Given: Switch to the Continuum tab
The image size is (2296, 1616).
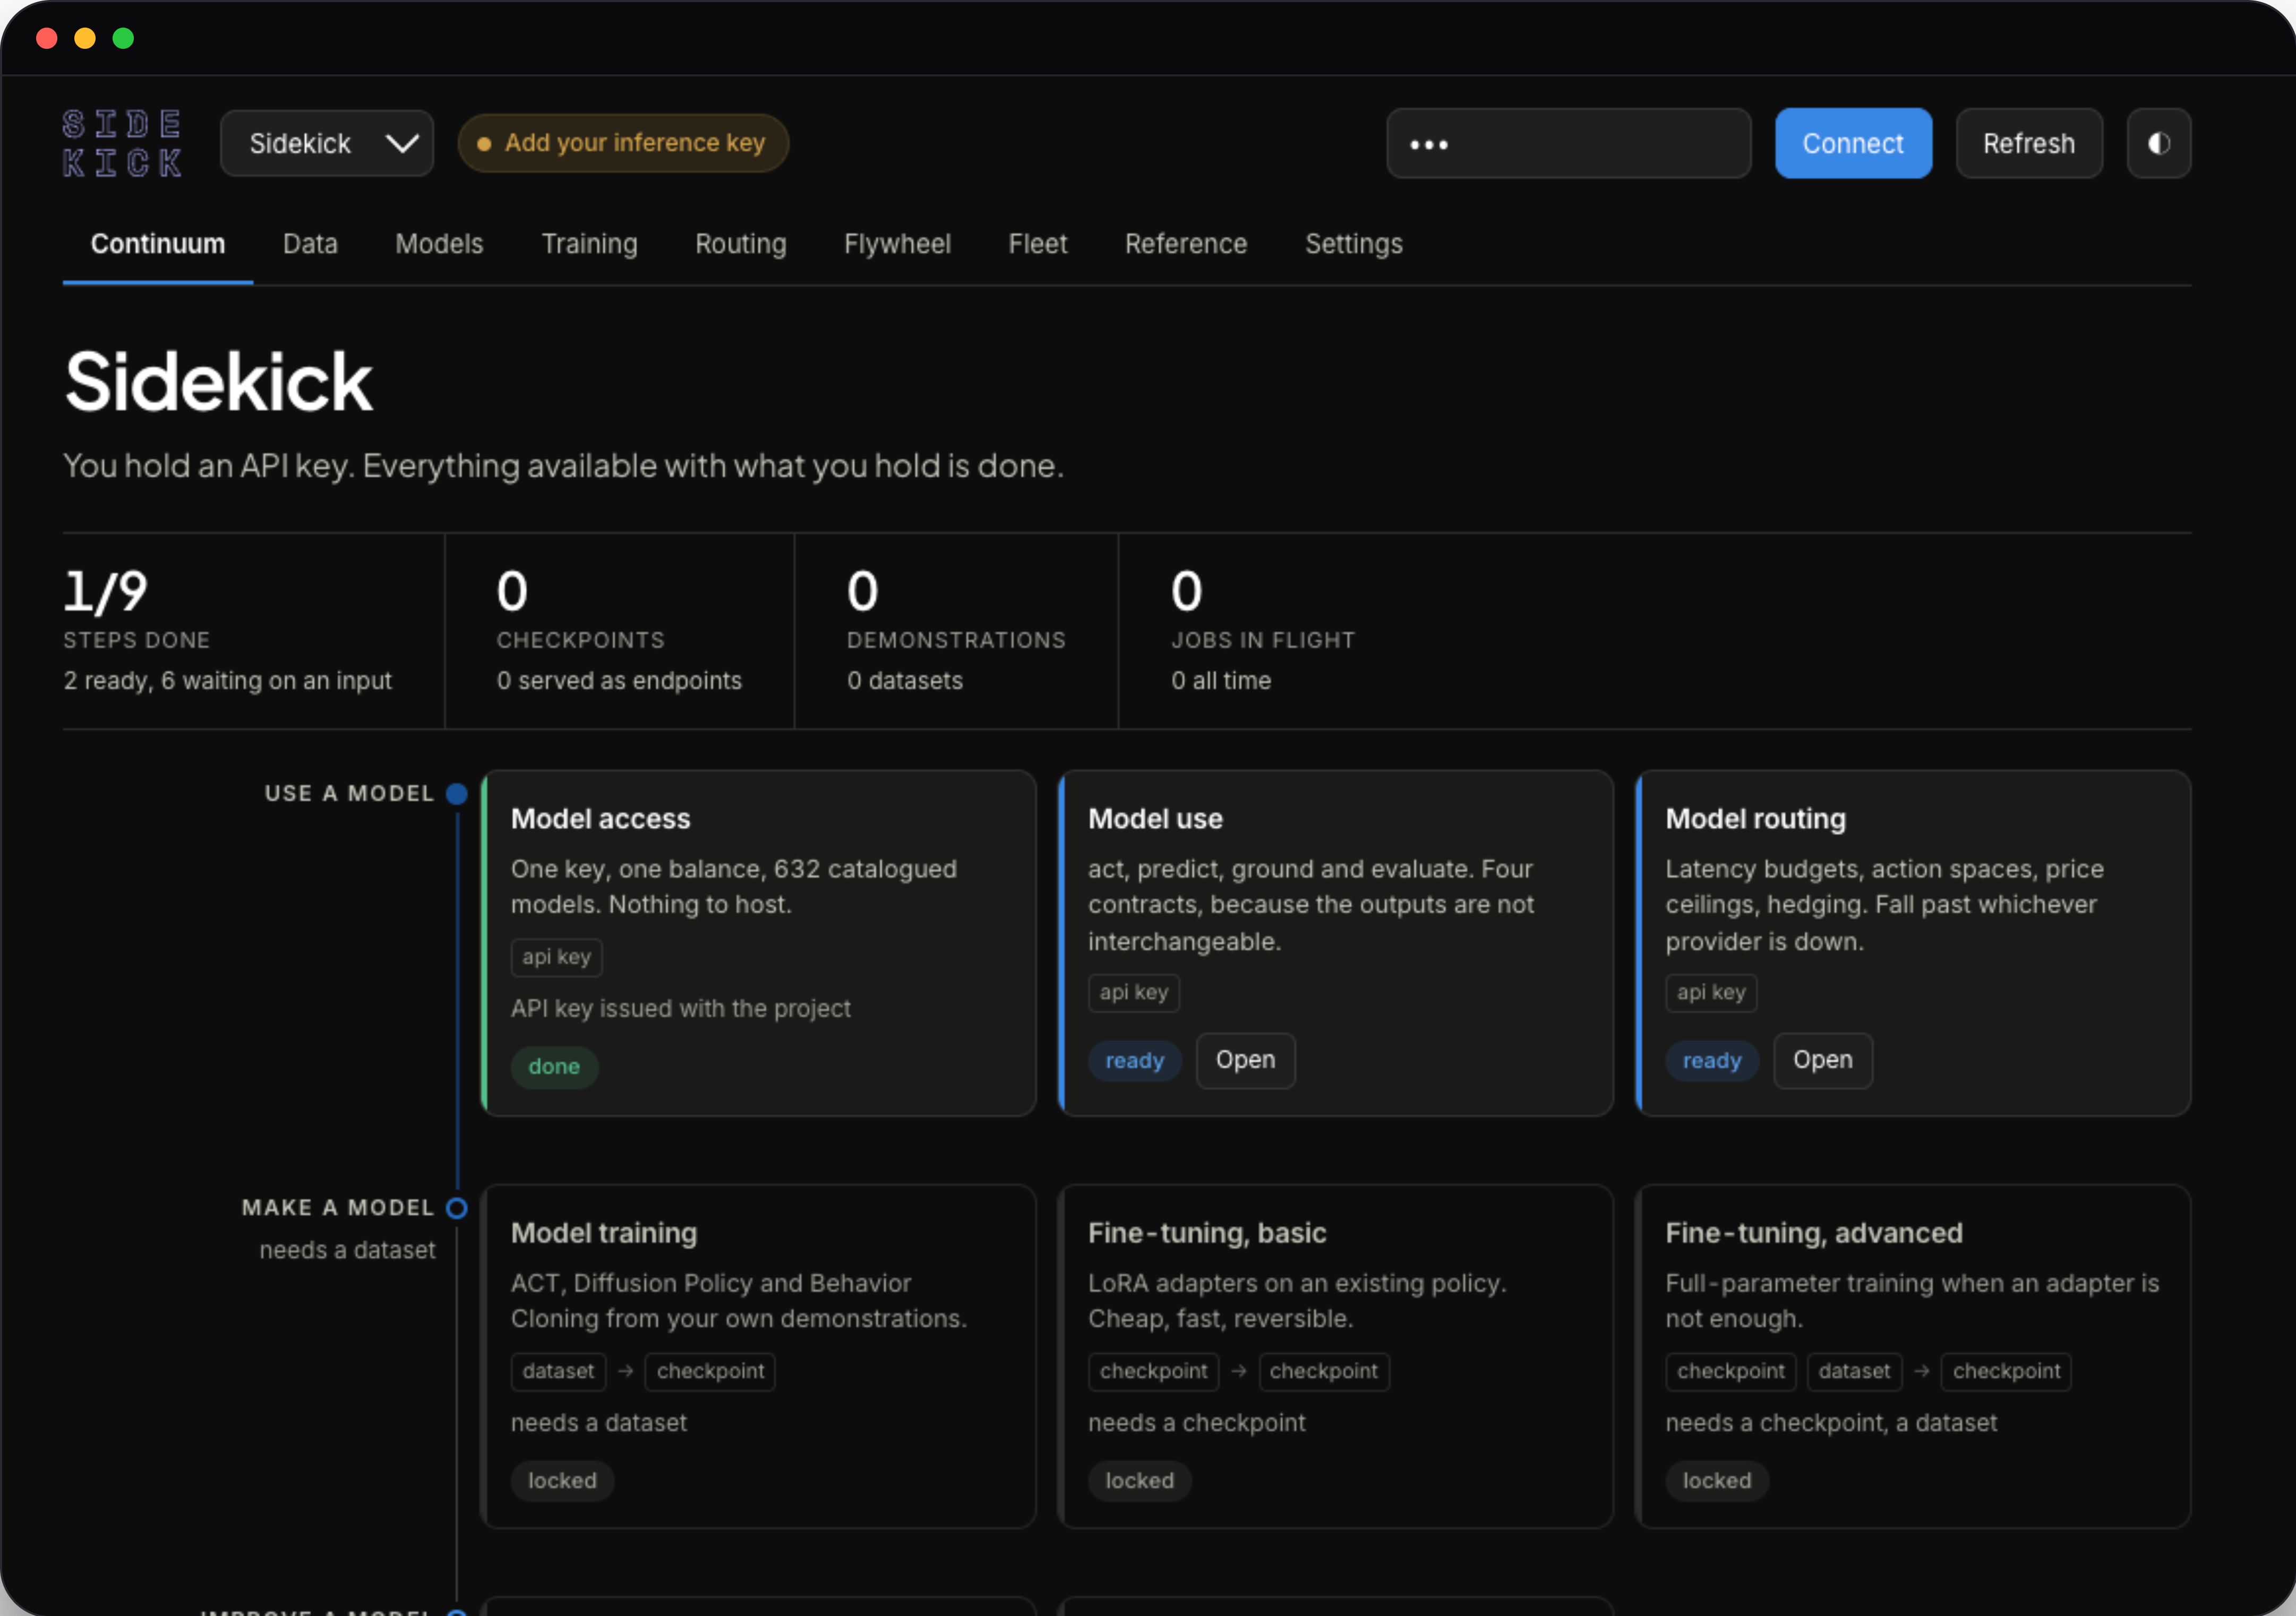Looking at the screenshot, I should [x=158, y=244].
